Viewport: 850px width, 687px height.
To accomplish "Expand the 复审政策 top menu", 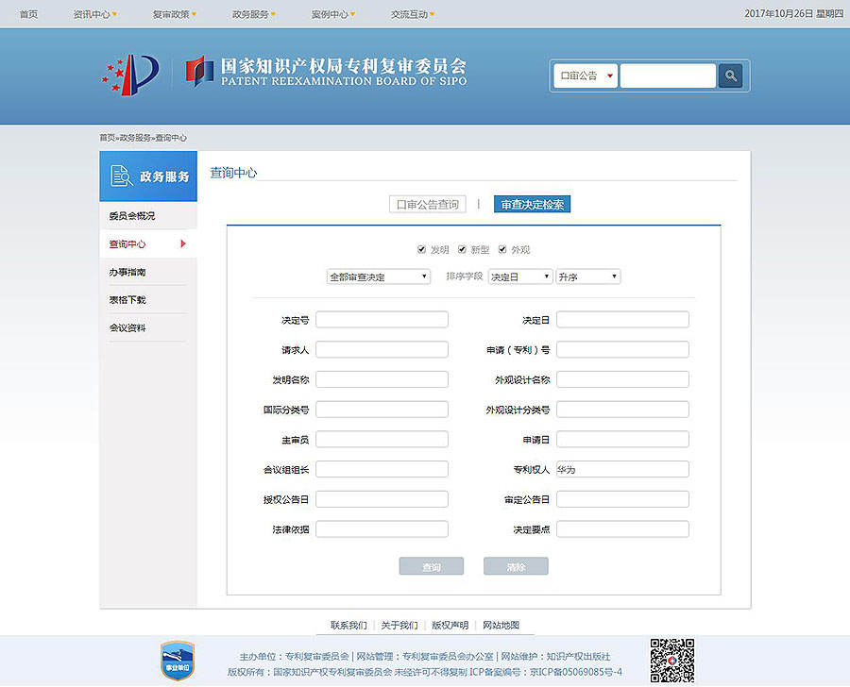I will click(x=174, y=14).
